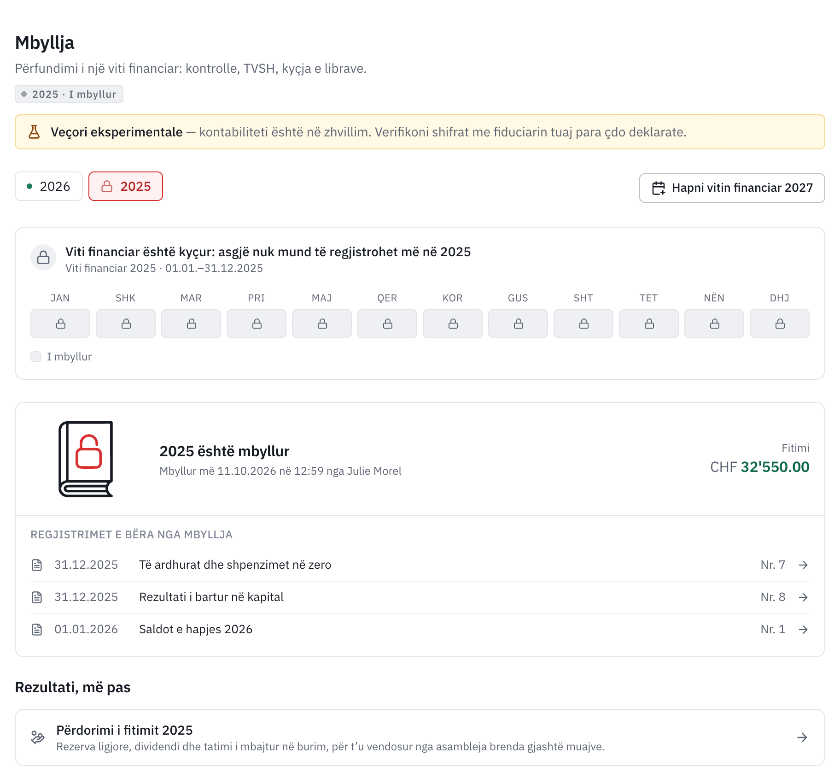Click the QER locked month cell
The width and height of the screenshot is (840, 778).
click(x=387, y=324)
